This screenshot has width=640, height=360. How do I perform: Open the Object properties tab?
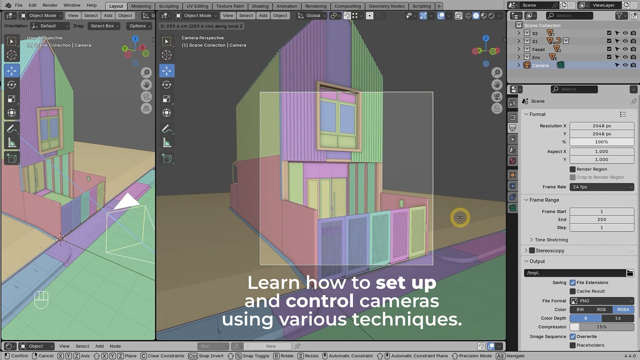tap(513, 175)
